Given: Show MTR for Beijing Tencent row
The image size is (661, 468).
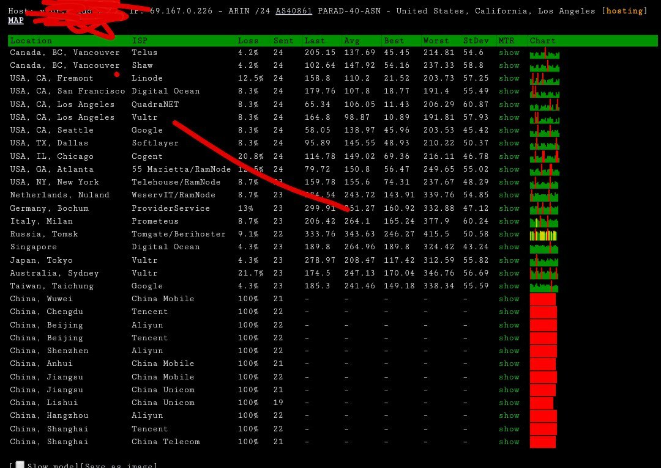Looking at the screenshot, I should 509,338.
